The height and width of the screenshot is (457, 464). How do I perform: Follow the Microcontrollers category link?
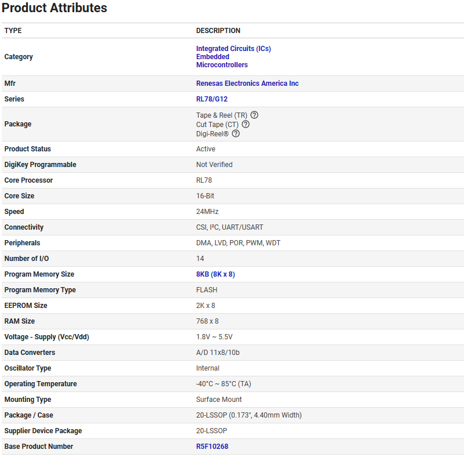tap(222, 65)
